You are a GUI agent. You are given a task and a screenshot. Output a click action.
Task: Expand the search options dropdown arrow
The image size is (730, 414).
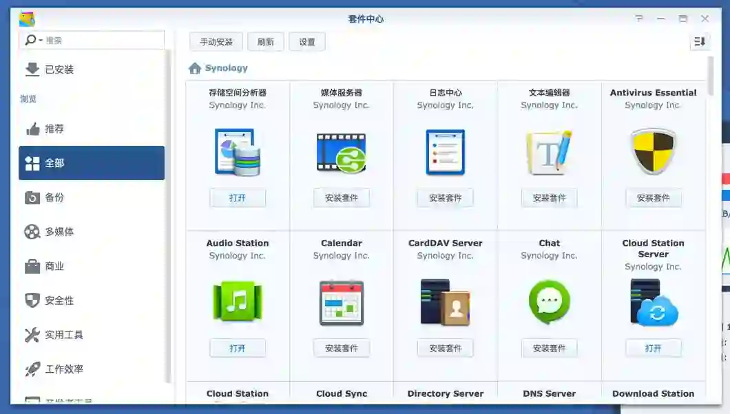tap(41, 41)
